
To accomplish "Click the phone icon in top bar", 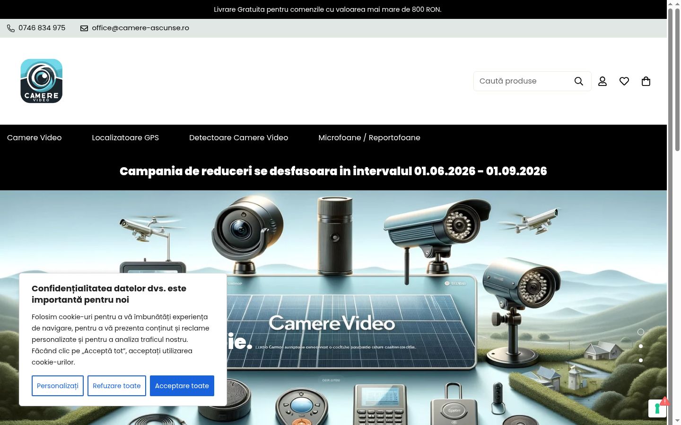I will (11, 28).
